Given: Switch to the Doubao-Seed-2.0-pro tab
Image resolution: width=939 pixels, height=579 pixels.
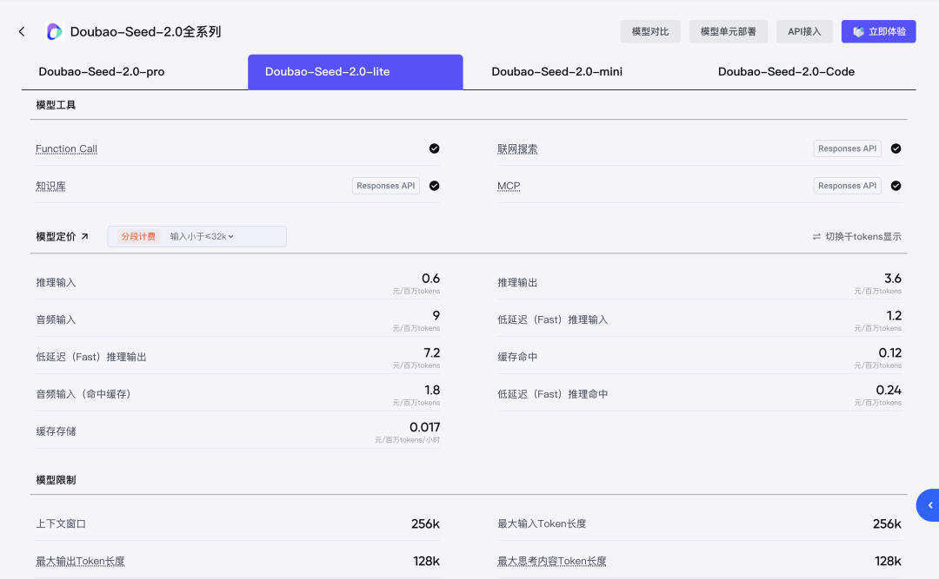Looking at the screenshot, I should coord(102,72).
